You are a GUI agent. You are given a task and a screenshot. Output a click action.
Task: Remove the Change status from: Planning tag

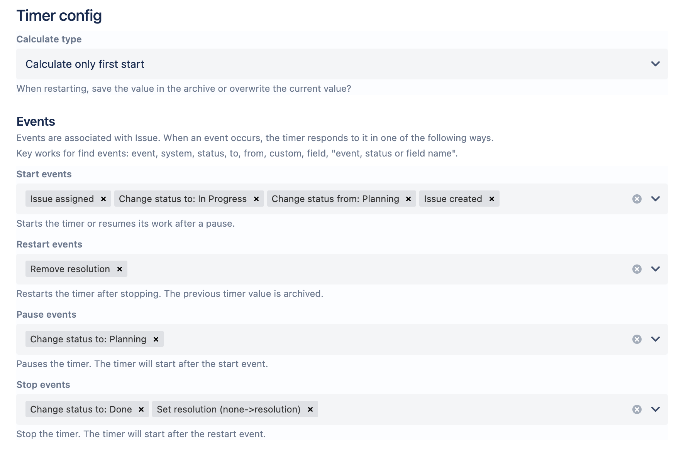pyautogui.click(x=408, y=199)
